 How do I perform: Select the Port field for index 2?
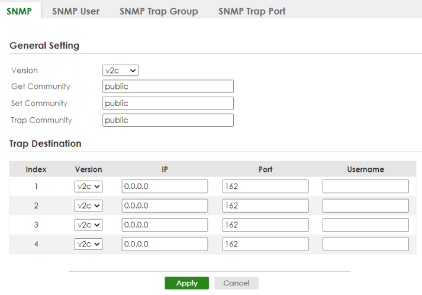pyautogui.click(x=265, y=206)
